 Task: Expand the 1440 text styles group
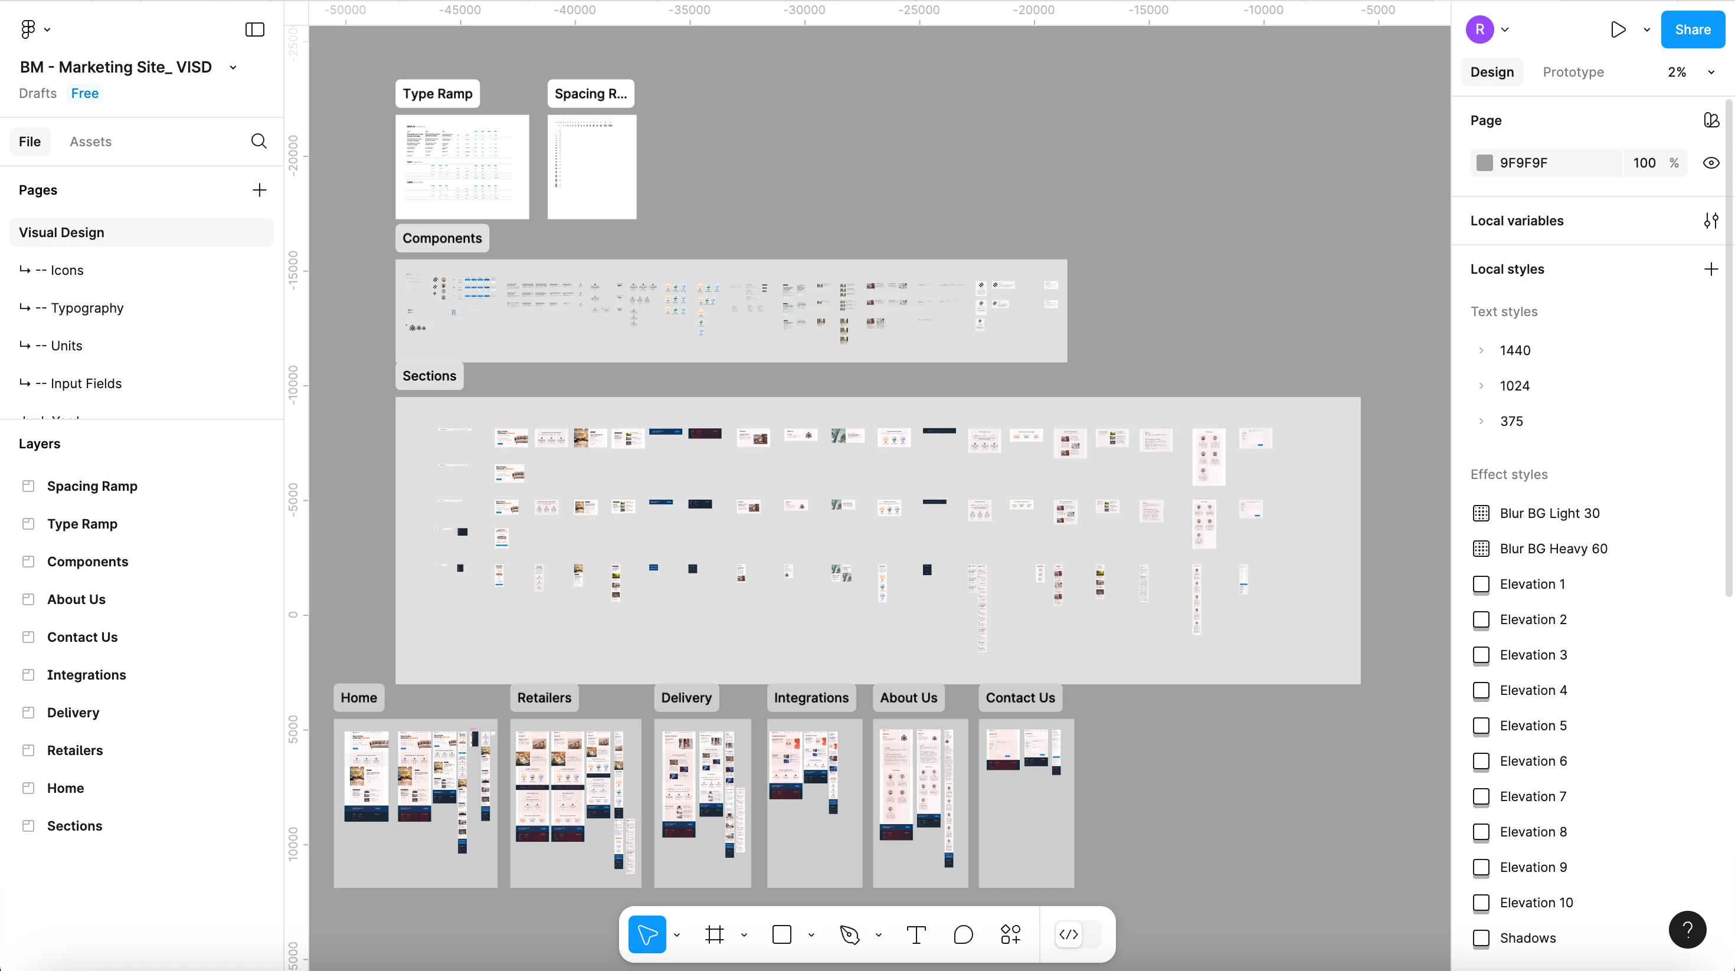pos(1481,350)
